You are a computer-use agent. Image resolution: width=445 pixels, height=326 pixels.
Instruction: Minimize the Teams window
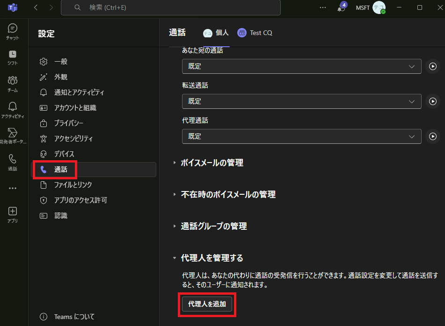(x=399, y=7)
